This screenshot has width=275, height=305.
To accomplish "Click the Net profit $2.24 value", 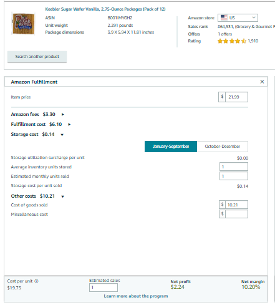I will click(178, 287).
